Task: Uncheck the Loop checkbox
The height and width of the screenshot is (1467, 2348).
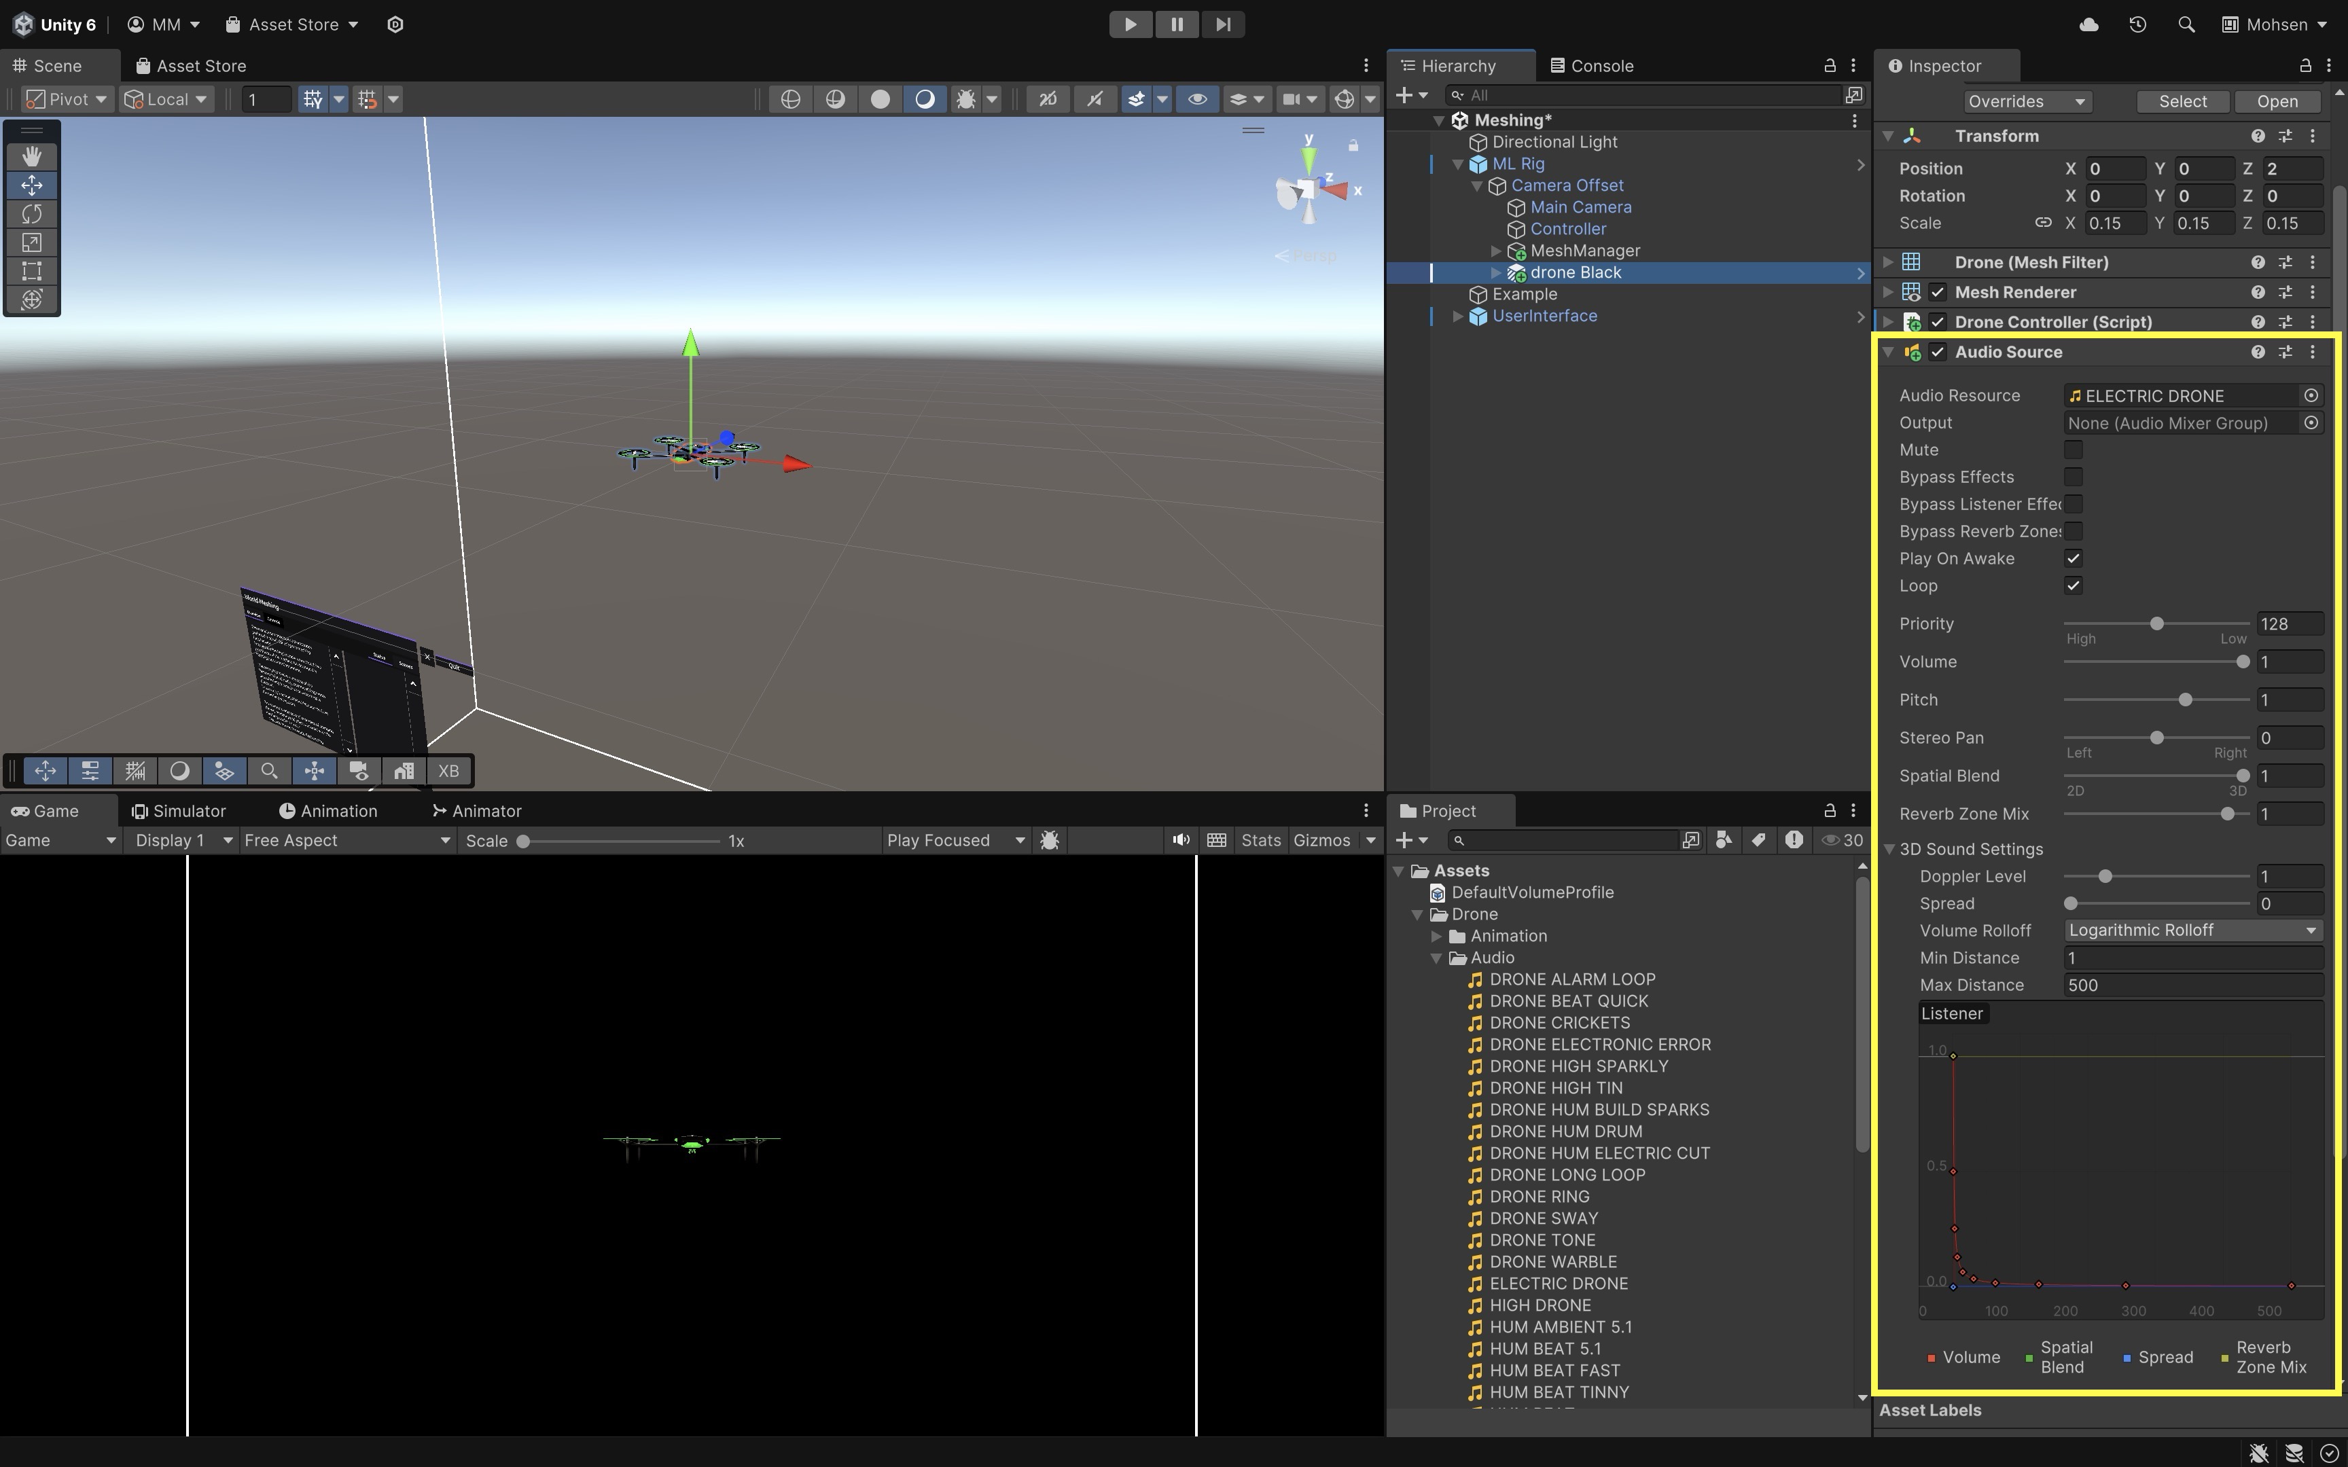Action: tap(2074, 586)
